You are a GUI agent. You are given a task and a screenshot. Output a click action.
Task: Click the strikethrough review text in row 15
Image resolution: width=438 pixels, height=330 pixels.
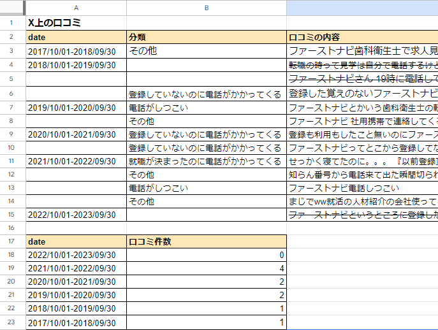[x=362, y=215]
